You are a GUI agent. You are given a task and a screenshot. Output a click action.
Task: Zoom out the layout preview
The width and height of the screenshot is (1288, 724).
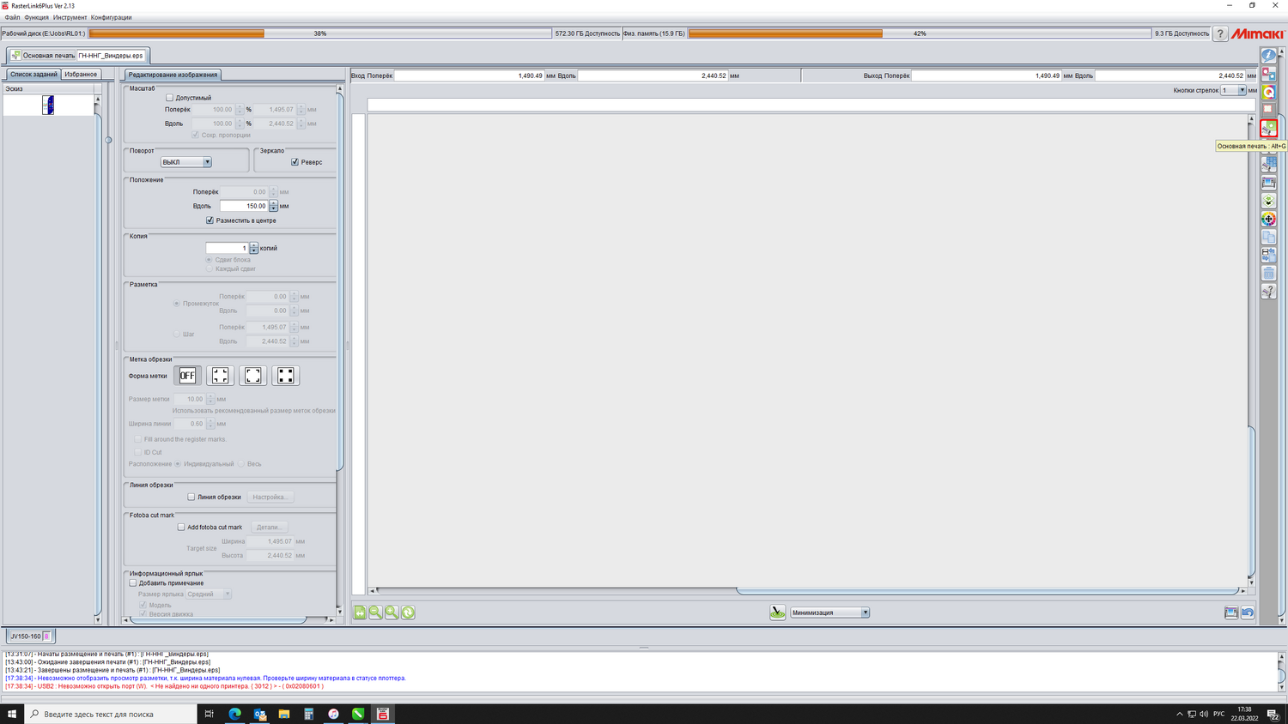375,612
